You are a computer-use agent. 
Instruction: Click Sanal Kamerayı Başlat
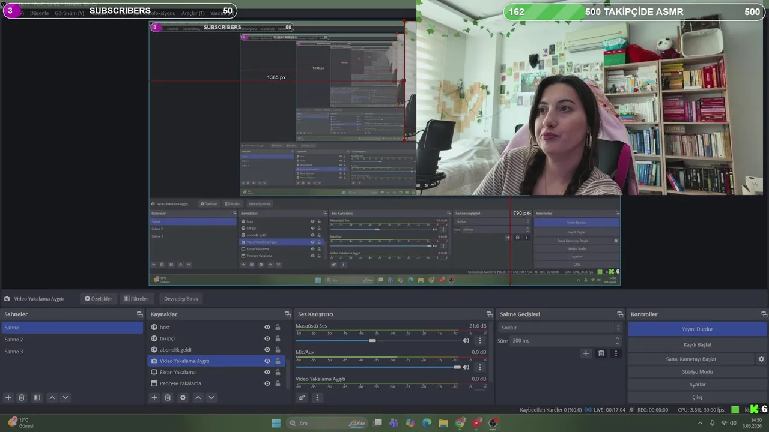pos(691,359)
